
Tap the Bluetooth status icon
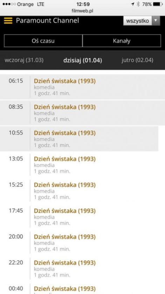pyautogui.click(x=138, y=4)
